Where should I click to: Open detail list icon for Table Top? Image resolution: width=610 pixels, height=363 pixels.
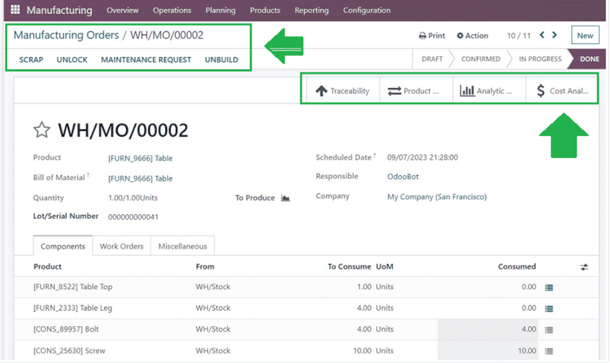[x=549, y=287]
